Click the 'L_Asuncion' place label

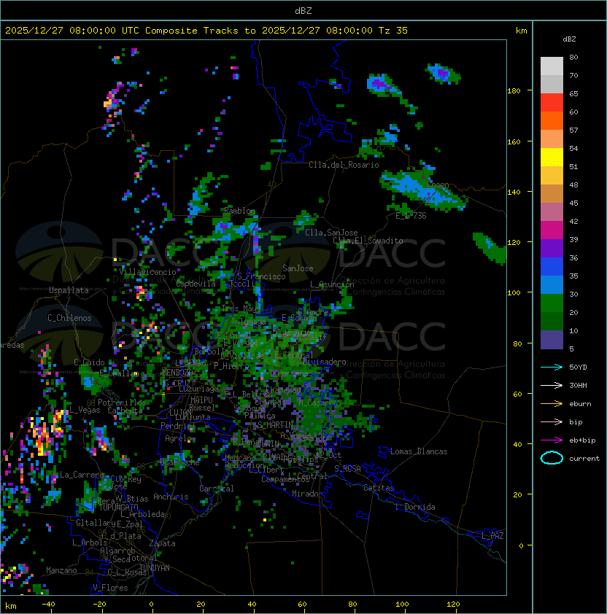point(332,284)
